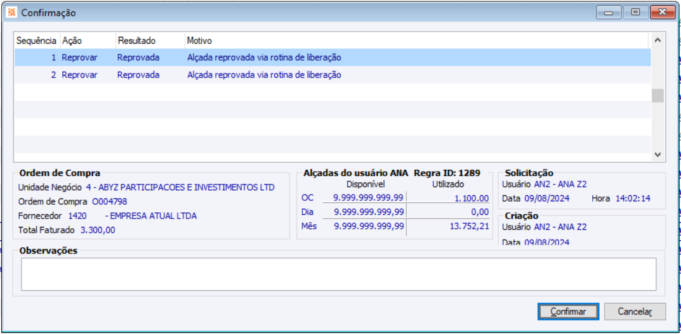The height and width of the screenshot is (334, 681).
Task: Click Solicitação usuário AN2 - ANA Z2
Action: pyautogui.click(x=560, y=184)
